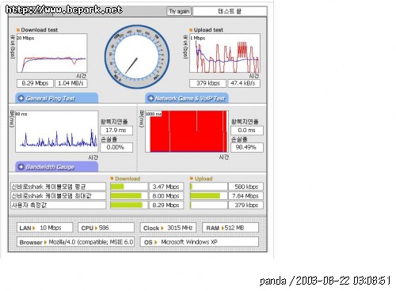Click the Download column header in gauge table

(128, 179)
